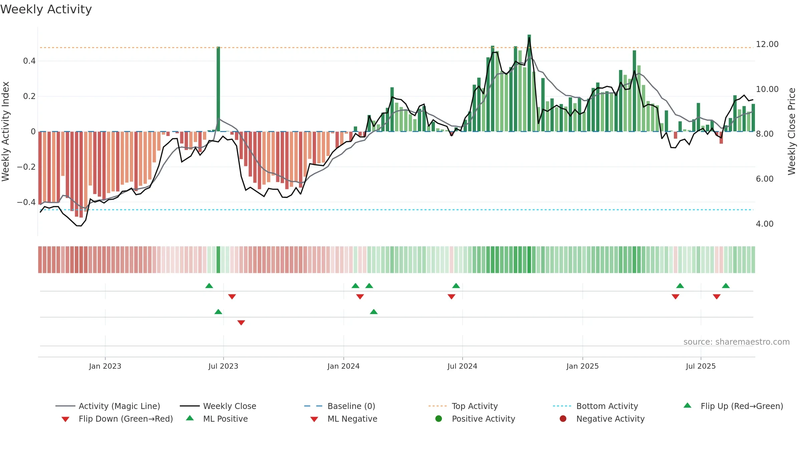Click the Weekly Activity Index axis title

[5, 131]
